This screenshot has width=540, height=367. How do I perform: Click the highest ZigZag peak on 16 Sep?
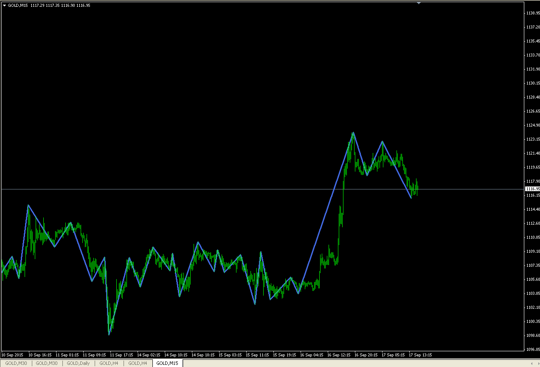coord(353,133)
